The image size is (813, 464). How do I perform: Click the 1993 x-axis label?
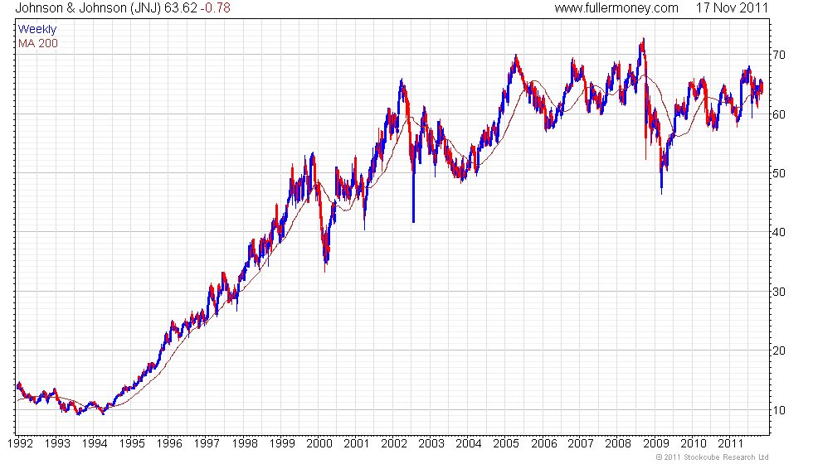click(57, 443)
